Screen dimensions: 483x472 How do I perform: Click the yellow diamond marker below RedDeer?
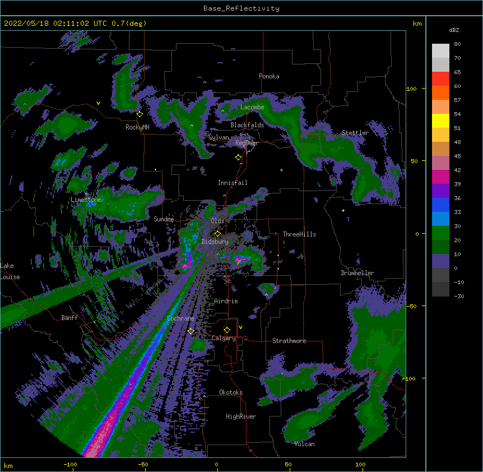click(239, 158)
